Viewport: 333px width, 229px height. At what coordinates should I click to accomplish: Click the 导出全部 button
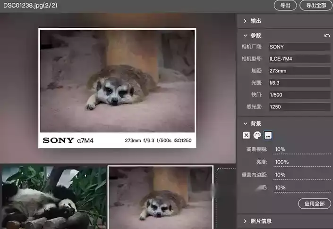click(316, 6)
